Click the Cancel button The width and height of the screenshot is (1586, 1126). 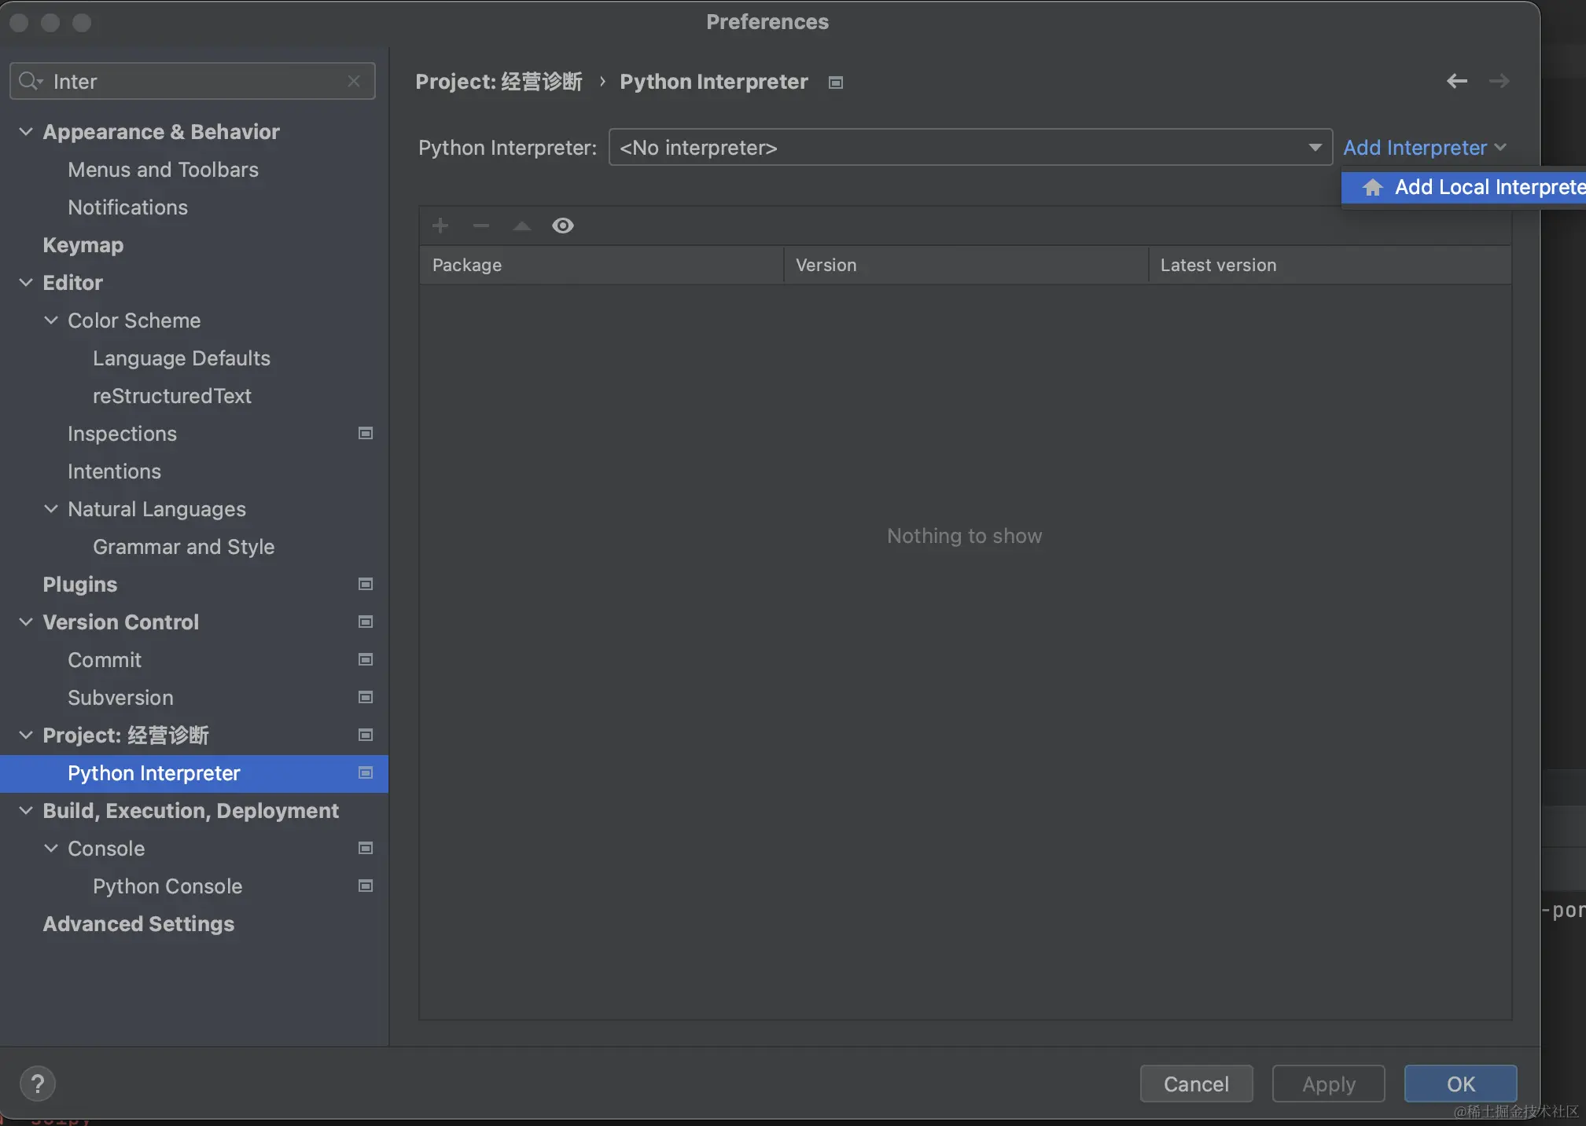[x=1196, y=1084]
